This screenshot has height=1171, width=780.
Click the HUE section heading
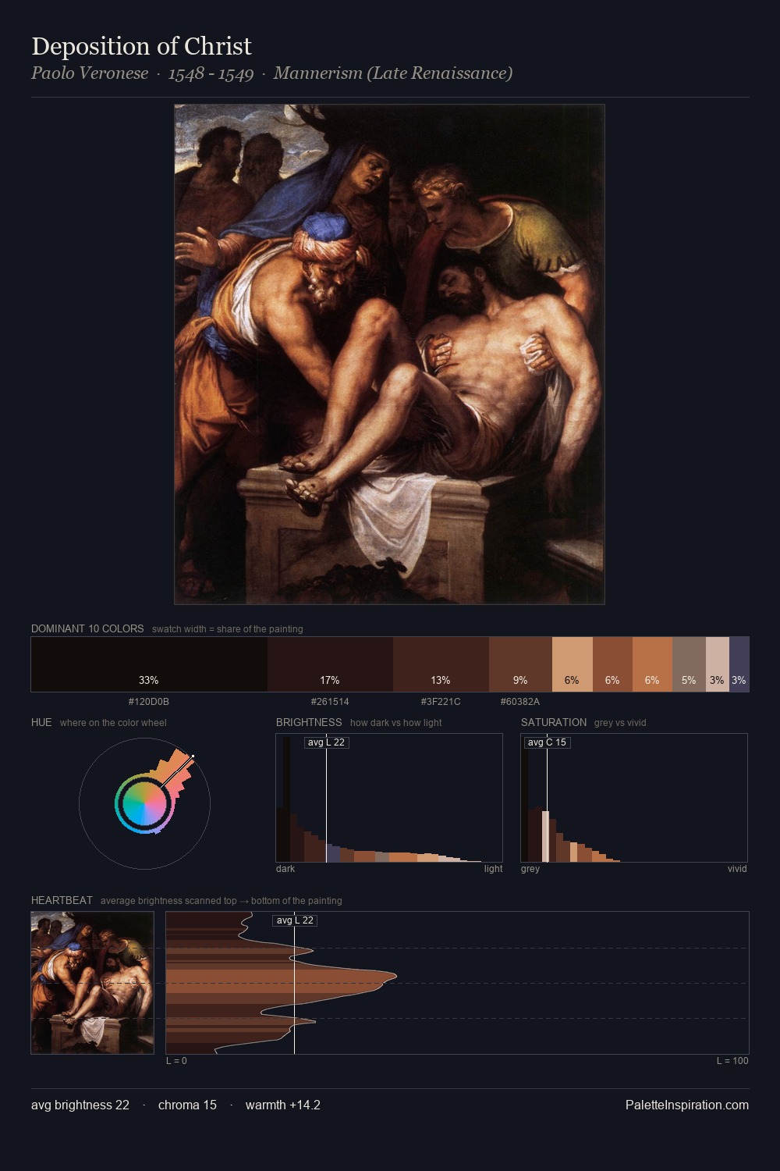tap(41, 722)
